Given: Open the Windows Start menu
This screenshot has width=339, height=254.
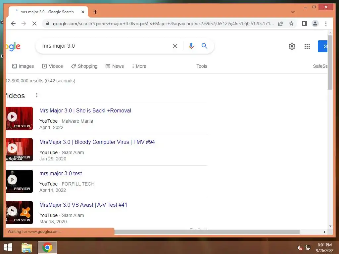Looking at the screenshot, I should point(8,247).
